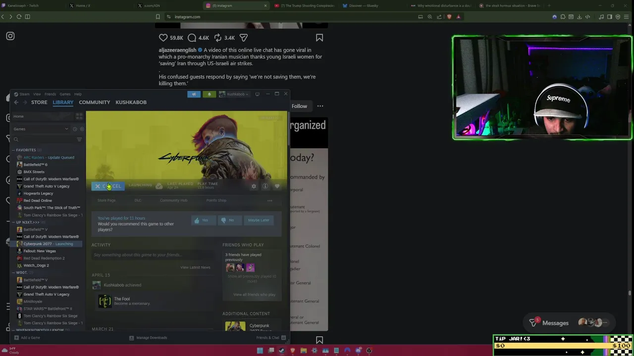Screen dimensions: 634x356
Task: Click the Instagram logo in sidebar
Action: (10, 36)
